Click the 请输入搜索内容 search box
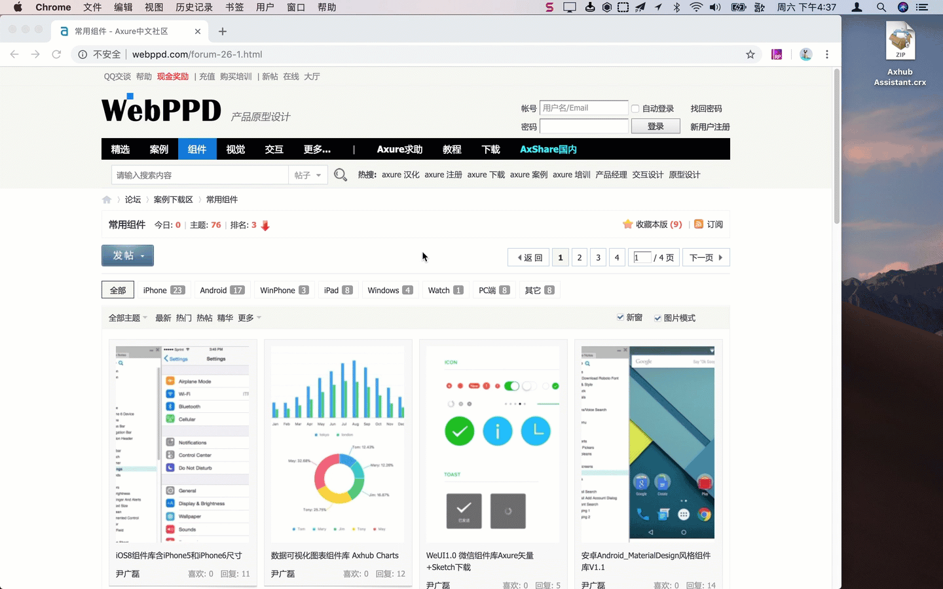 200,175
